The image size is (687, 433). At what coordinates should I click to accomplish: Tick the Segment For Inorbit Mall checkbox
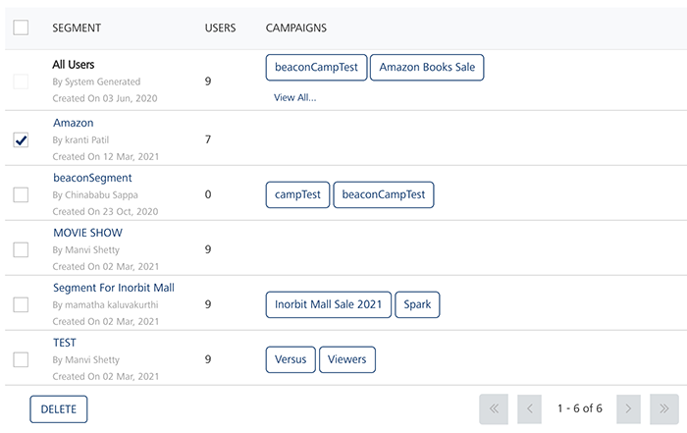21,304
